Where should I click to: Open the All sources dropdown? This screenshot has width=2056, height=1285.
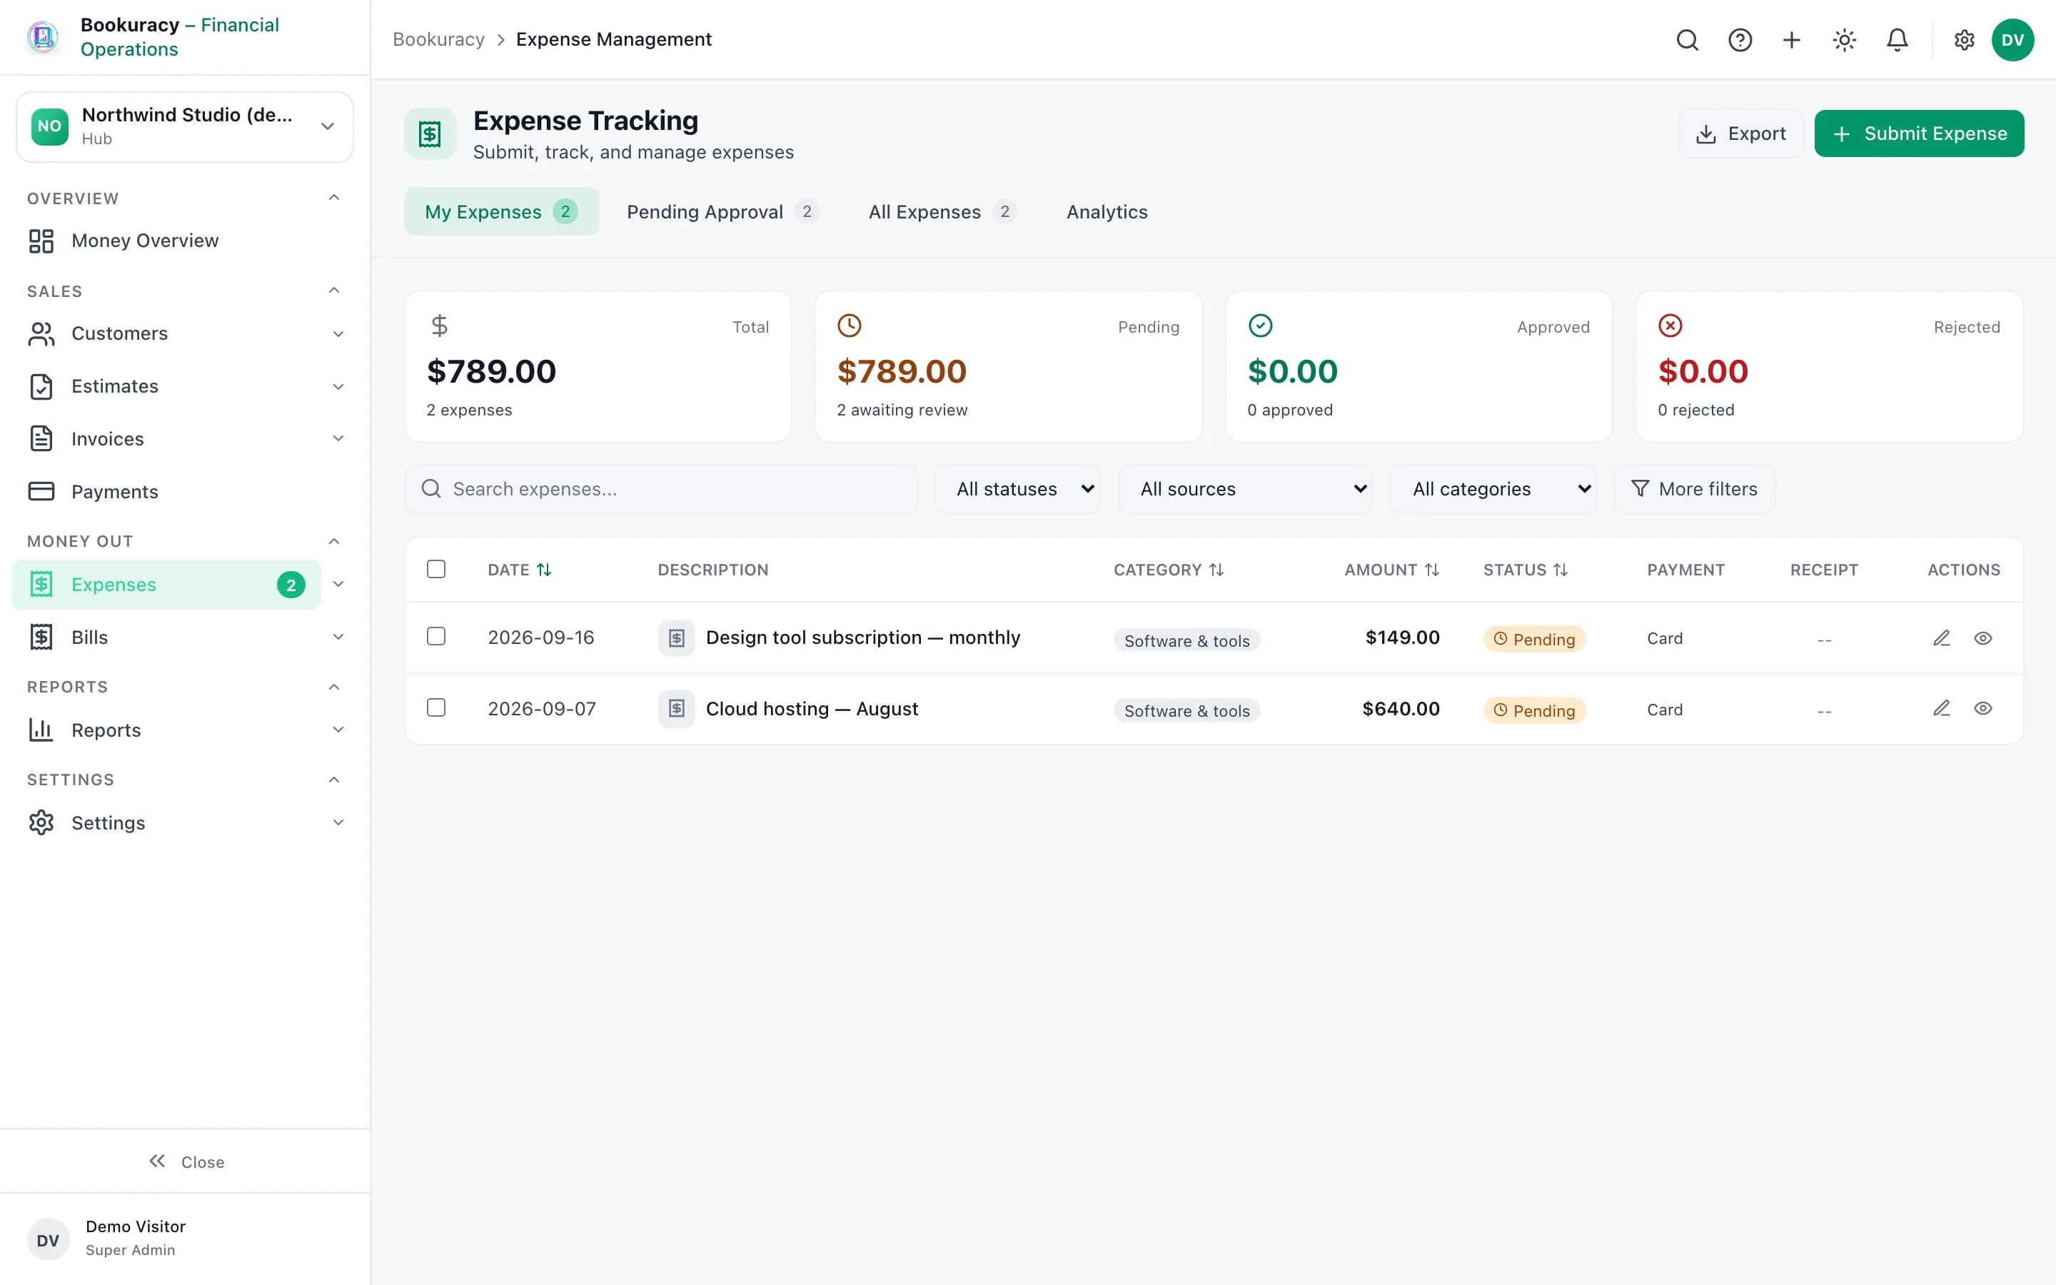click(x=1246, y=490)
